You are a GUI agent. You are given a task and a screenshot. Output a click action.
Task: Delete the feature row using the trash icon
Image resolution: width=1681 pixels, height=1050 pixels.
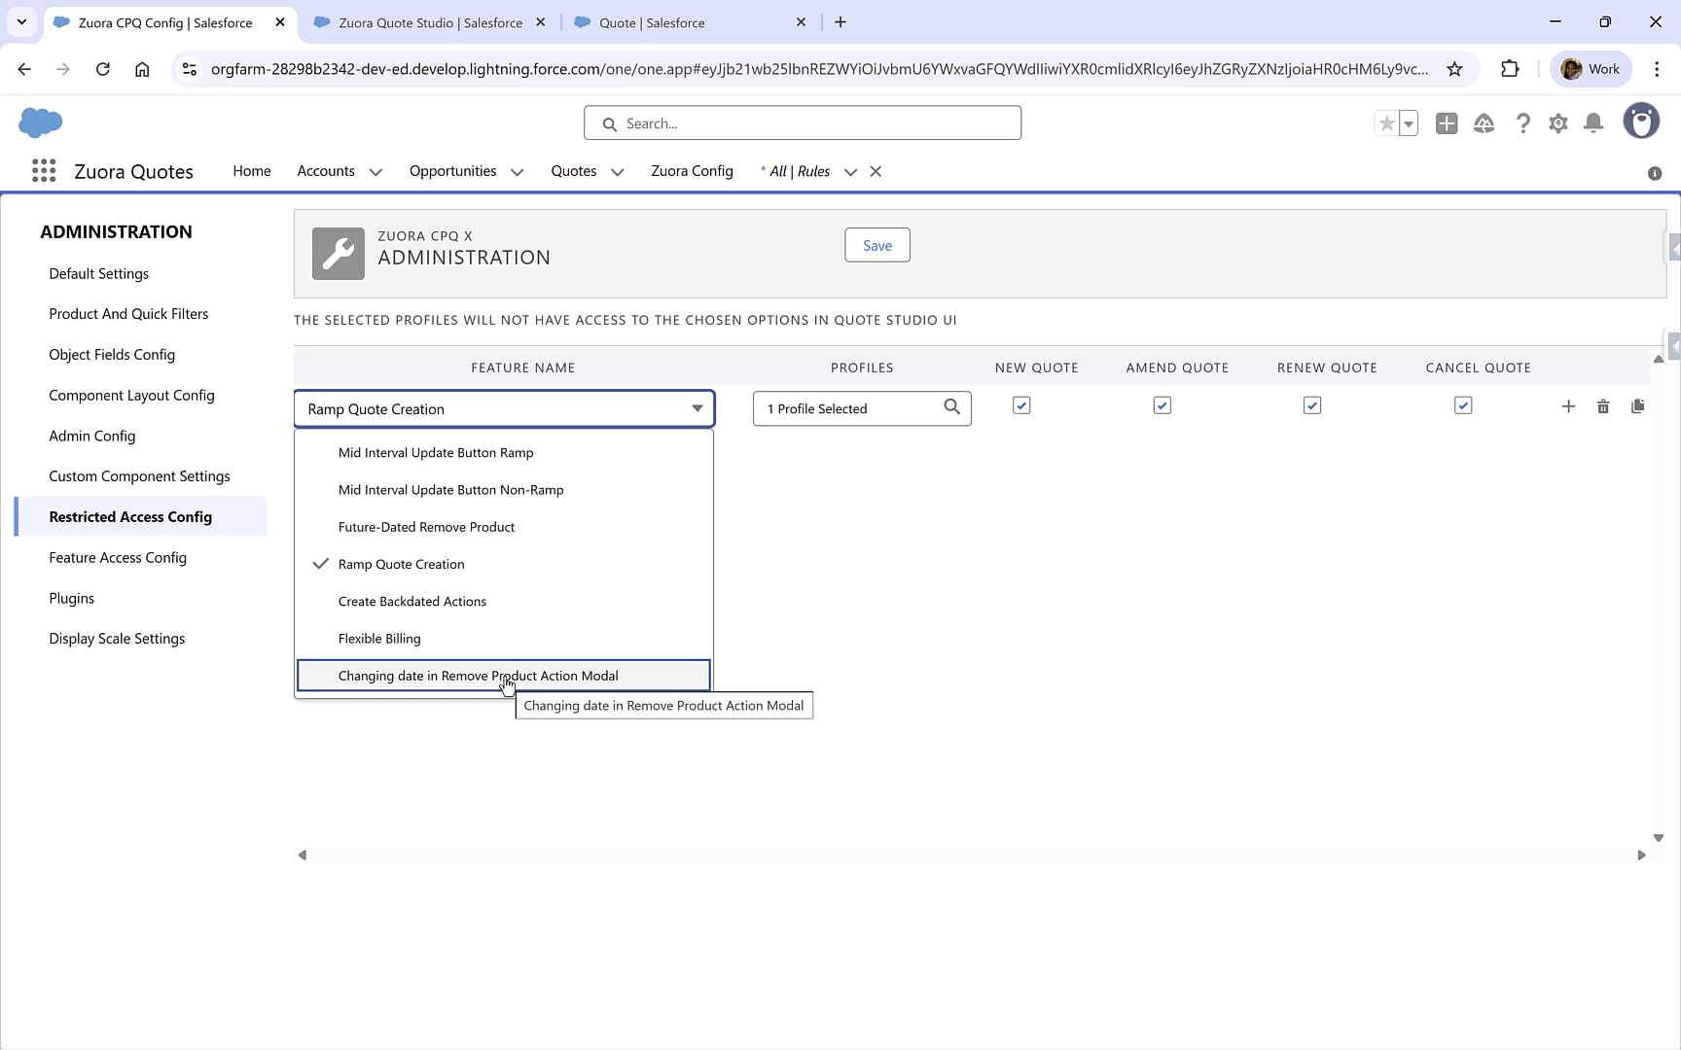[1603, 406]
